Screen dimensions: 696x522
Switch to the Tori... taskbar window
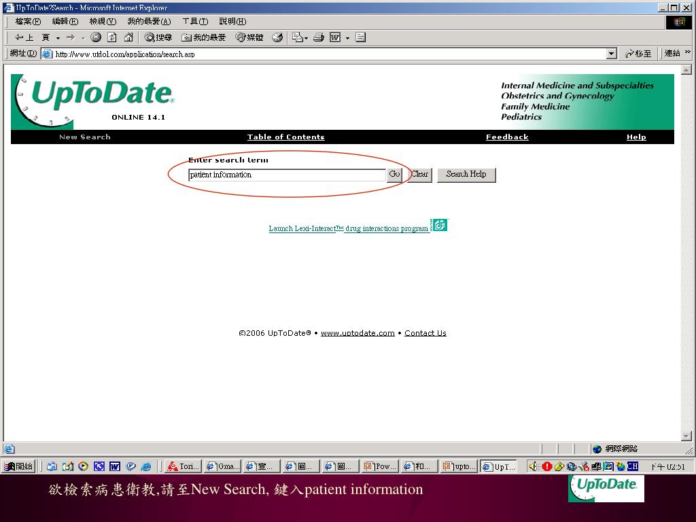184,466
